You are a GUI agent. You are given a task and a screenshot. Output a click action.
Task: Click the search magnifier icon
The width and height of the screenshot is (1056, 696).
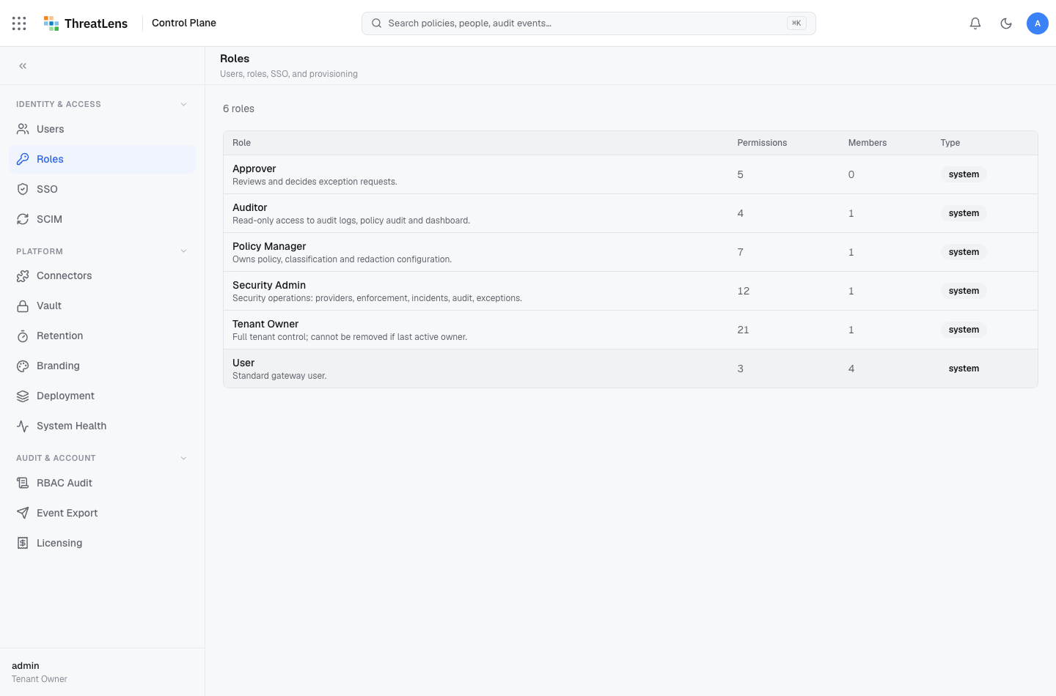[x=376, y=23]
